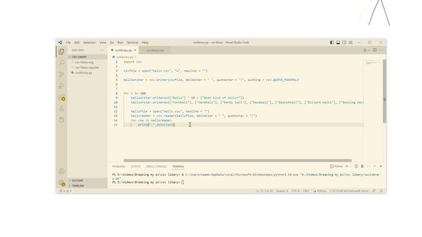Change UTF-8 encoding in status bar
422x237 pixels.
tap(295, 191)
